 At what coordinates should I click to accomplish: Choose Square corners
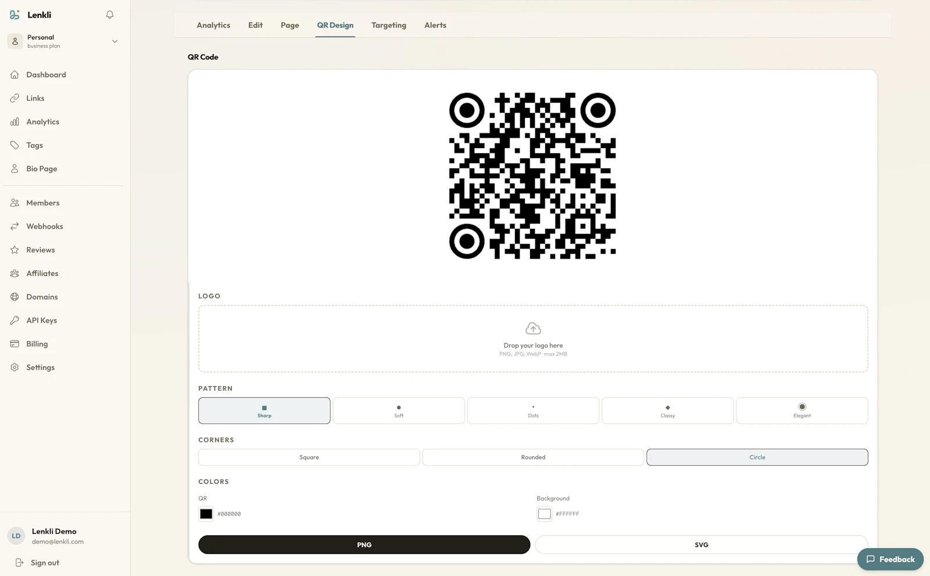[x=309, y=457]
